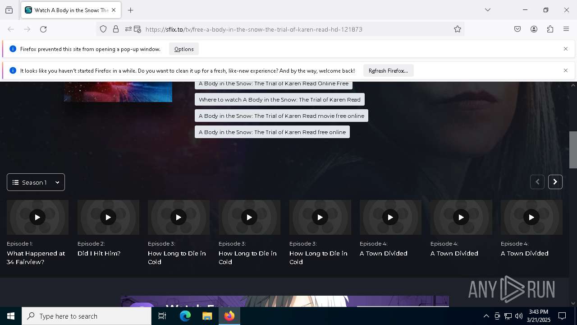
Task: Click the scrollbar down arrow
Action: pyautogui.click(x=573, y=303)
